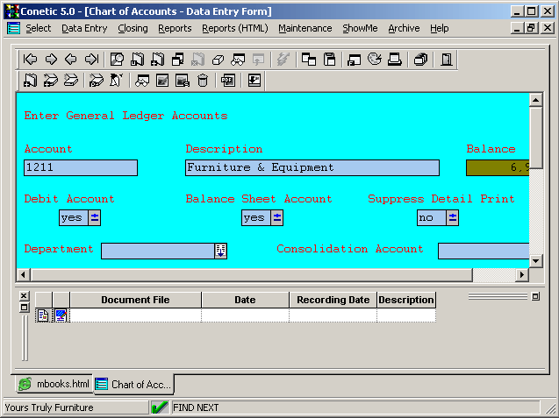This screenshot has width=559, height=418.
Task: Switch to the mbooks.html tab
Action: tap(54, 384)
